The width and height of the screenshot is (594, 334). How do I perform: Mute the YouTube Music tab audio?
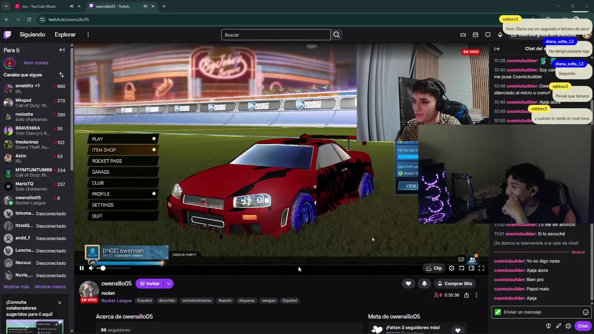(71, 6)
